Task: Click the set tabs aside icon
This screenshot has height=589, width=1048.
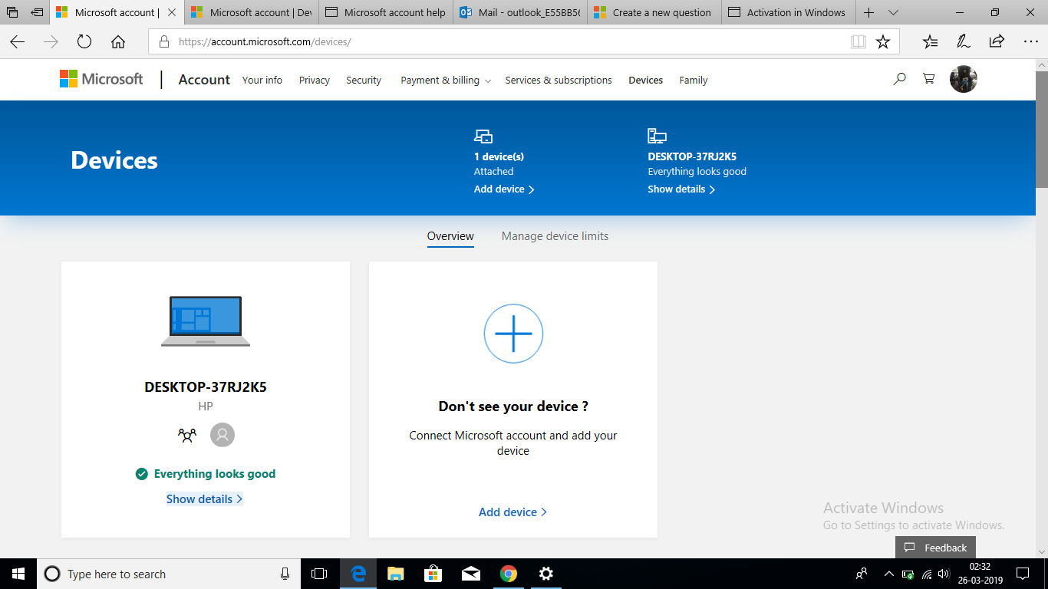Action: 37,12
